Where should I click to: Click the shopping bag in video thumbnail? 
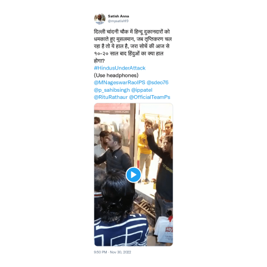(164, 230)
